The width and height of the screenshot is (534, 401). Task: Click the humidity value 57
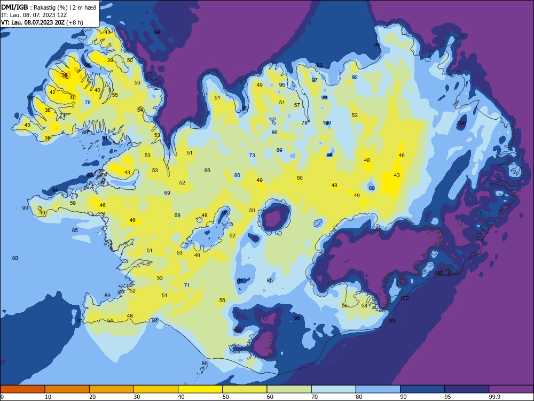297,105
